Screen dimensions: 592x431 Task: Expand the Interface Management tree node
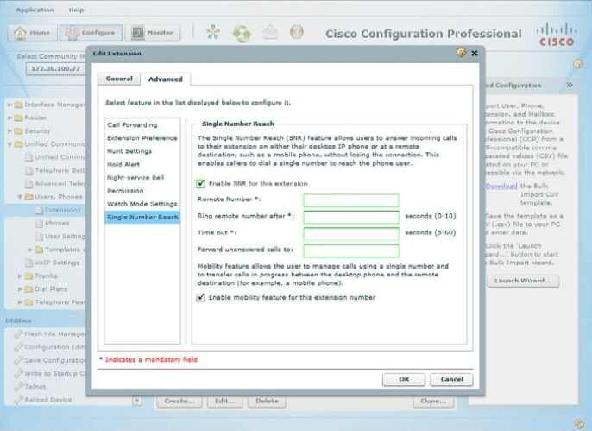[9, 105]
